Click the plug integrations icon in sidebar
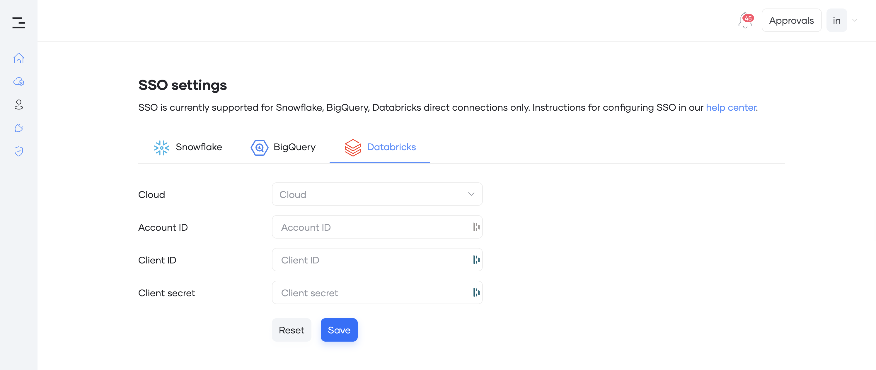876x370 pixels. (x=19, y=128)
